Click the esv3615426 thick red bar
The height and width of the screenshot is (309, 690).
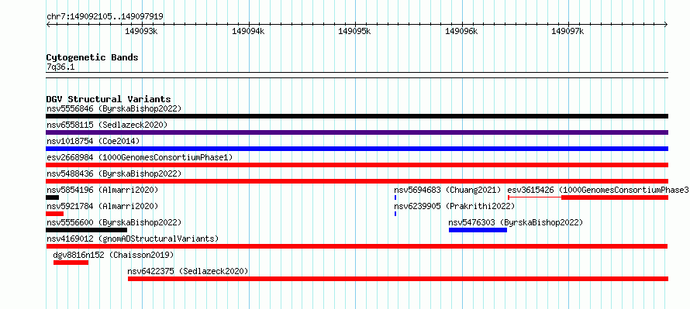[615, 197]
